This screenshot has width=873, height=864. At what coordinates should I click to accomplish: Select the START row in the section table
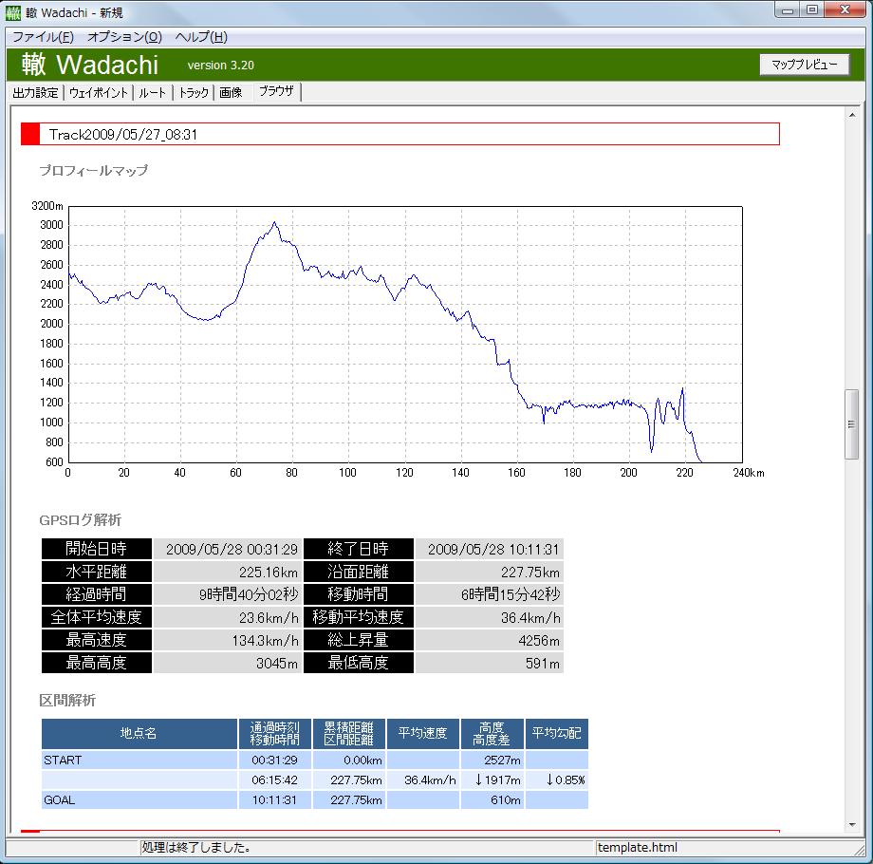(139, 761)
